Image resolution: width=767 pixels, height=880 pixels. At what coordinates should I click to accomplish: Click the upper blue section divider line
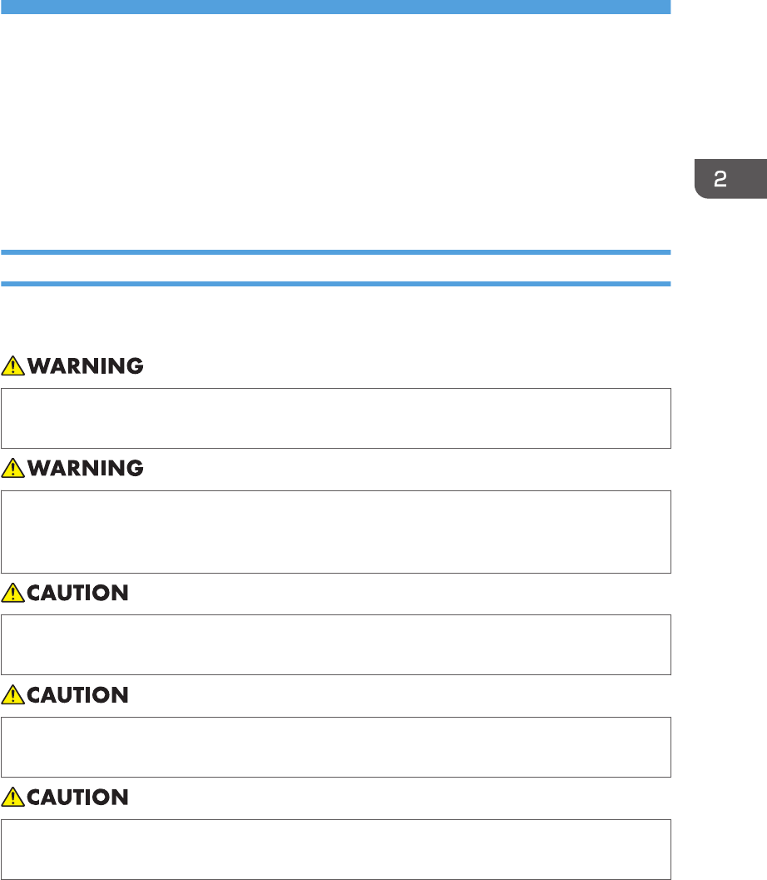(x=335, y=251)
